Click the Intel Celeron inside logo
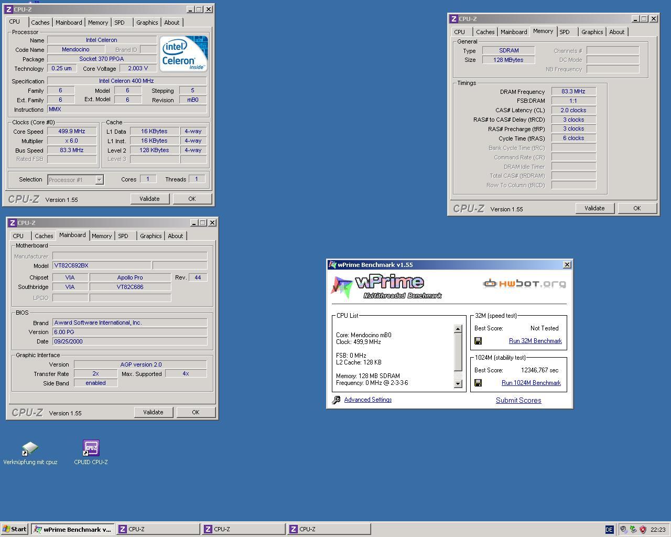 tap(183, 53)
